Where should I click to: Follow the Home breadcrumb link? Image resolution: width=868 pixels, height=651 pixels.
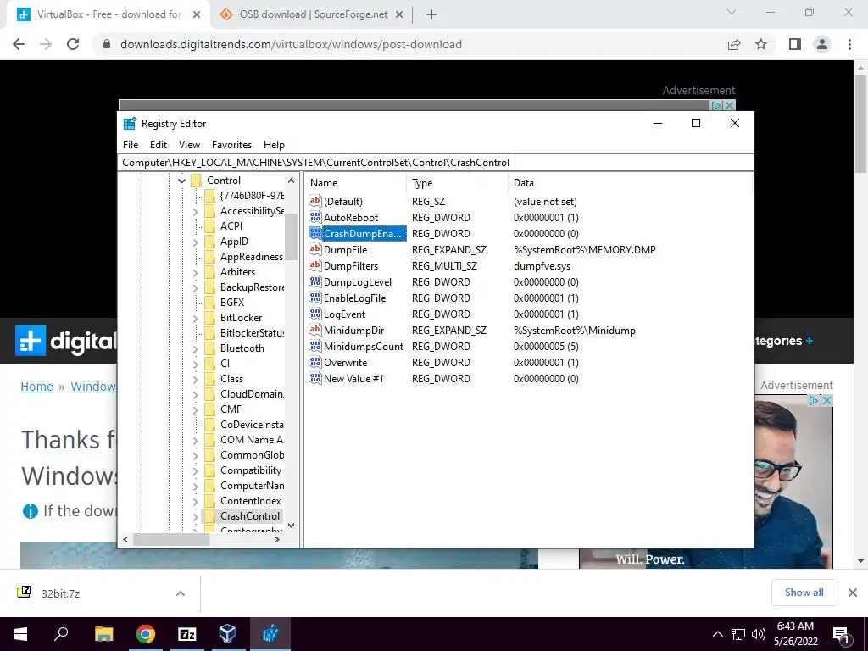point(36,387)
